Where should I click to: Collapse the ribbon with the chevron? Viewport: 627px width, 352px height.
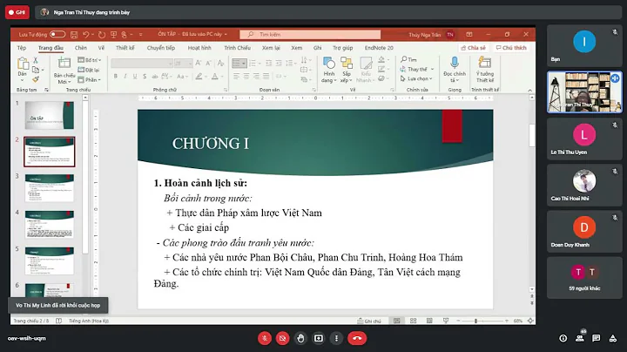coord(529,91)
